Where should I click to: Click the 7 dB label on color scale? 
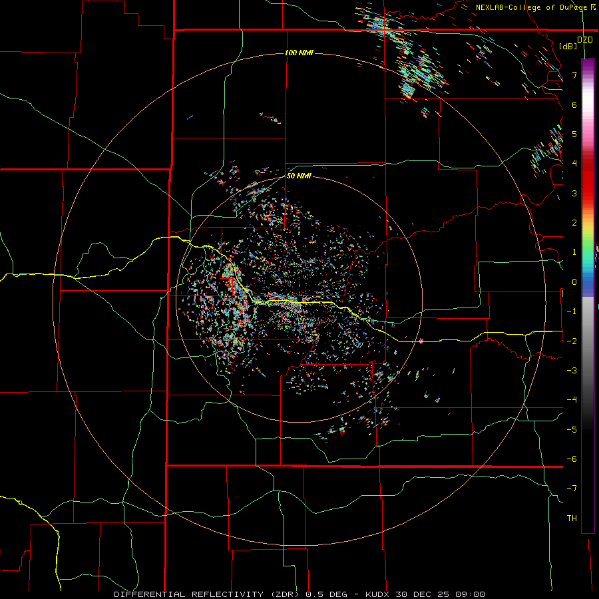(574, 75)
